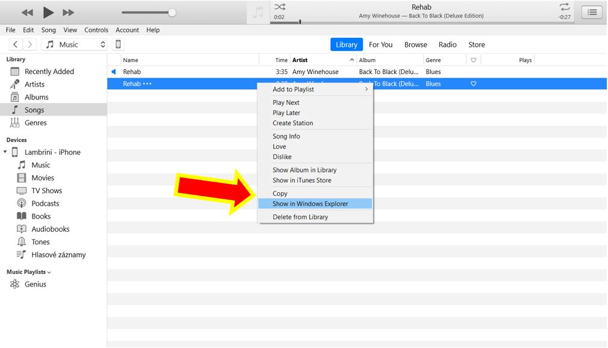This screenshot has width=608, height=348.
Task: Click the song playback progress bar
Action: tap(422, 22)
